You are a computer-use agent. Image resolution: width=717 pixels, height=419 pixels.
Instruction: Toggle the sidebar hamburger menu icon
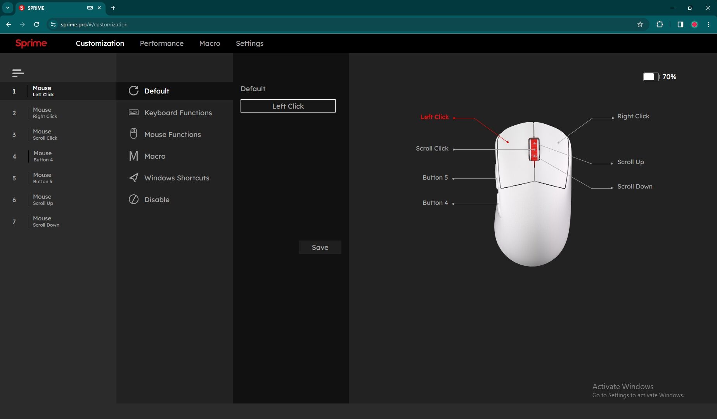[x=18, y=73]
